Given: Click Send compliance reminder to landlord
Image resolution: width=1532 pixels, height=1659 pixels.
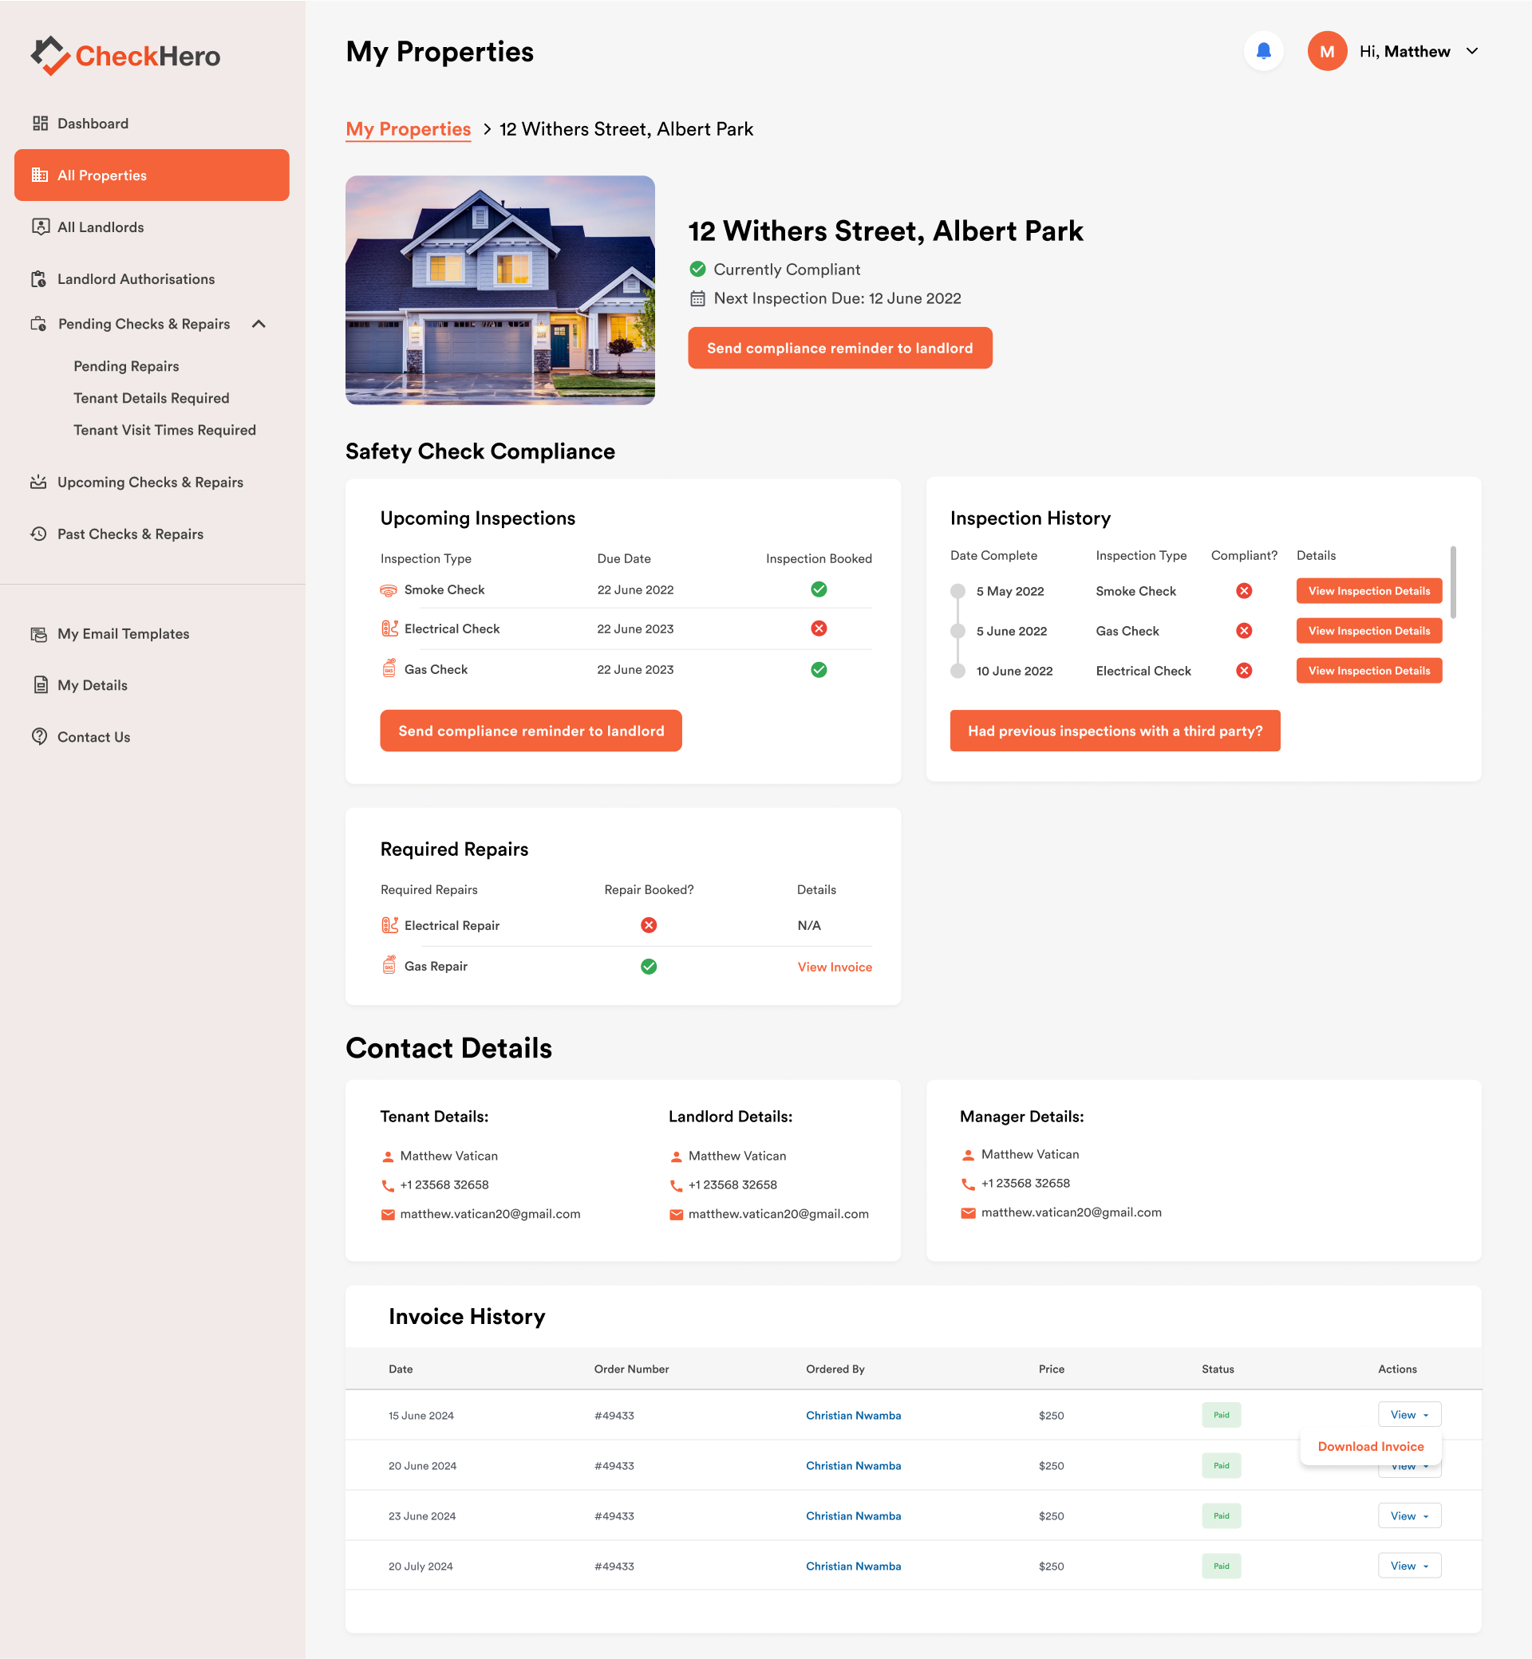Looking at the screenshot, I should point(839,348).
